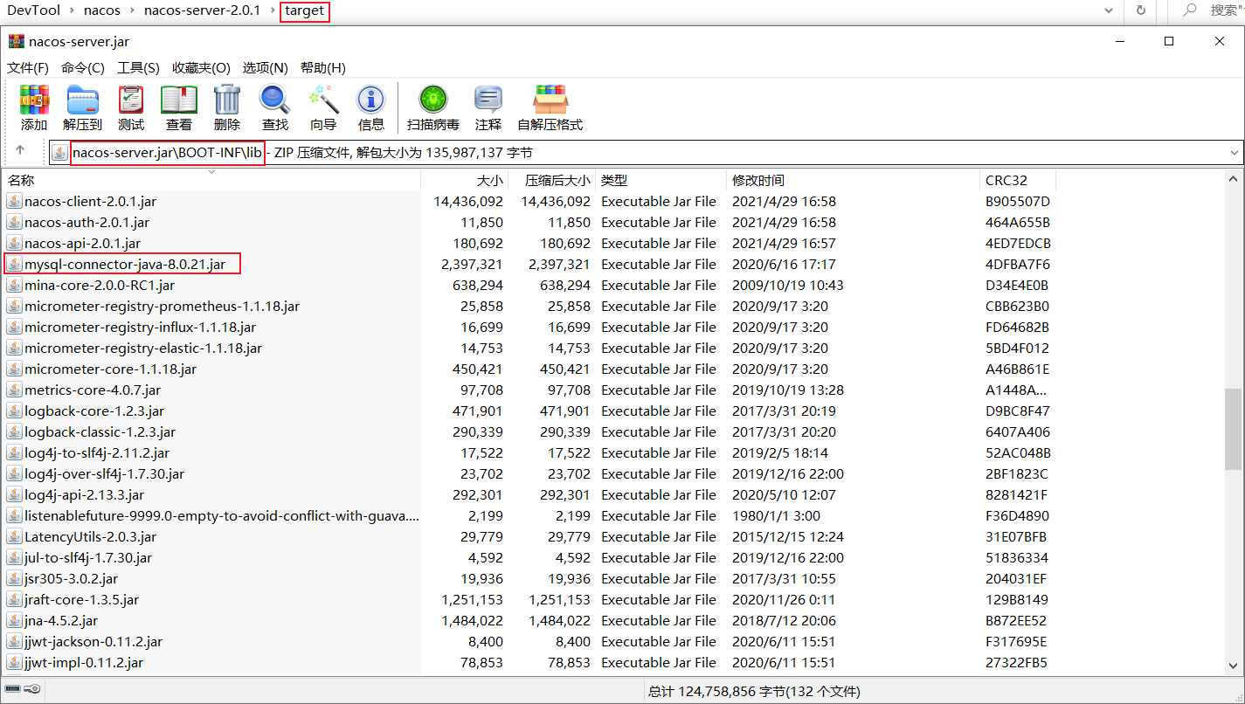Click the nacos breadcrumb in Explorer
Image resolution: width=1245 pixels, height=704 pixels.
point(102,10)
